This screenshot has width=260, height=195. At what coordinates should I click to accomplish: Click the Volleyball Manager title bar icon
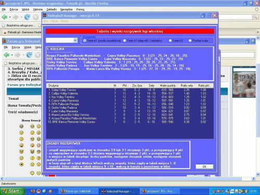click(45, 16)
